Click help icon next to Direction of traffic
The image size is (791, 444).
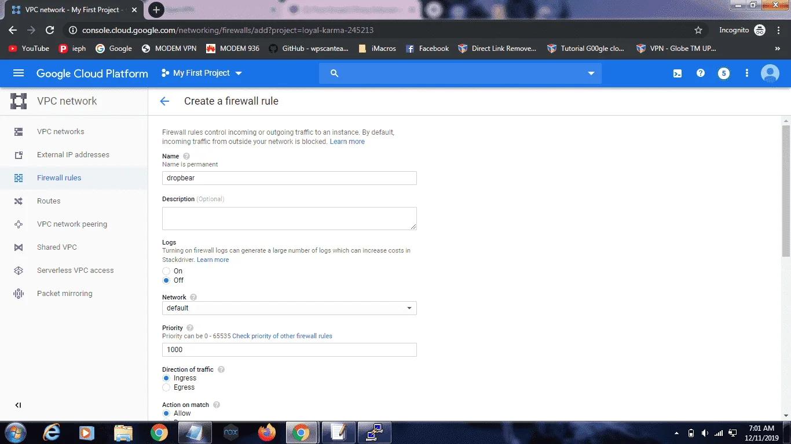(x=221, y=369)
